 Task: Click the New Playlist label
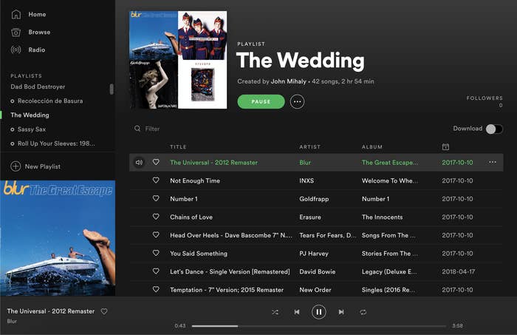click(43, 166)
